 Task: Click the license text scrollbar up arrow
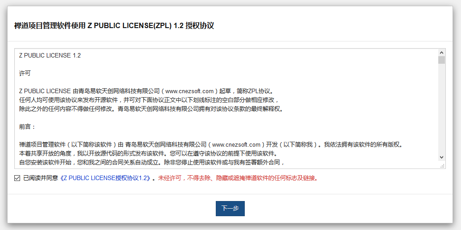441,52
